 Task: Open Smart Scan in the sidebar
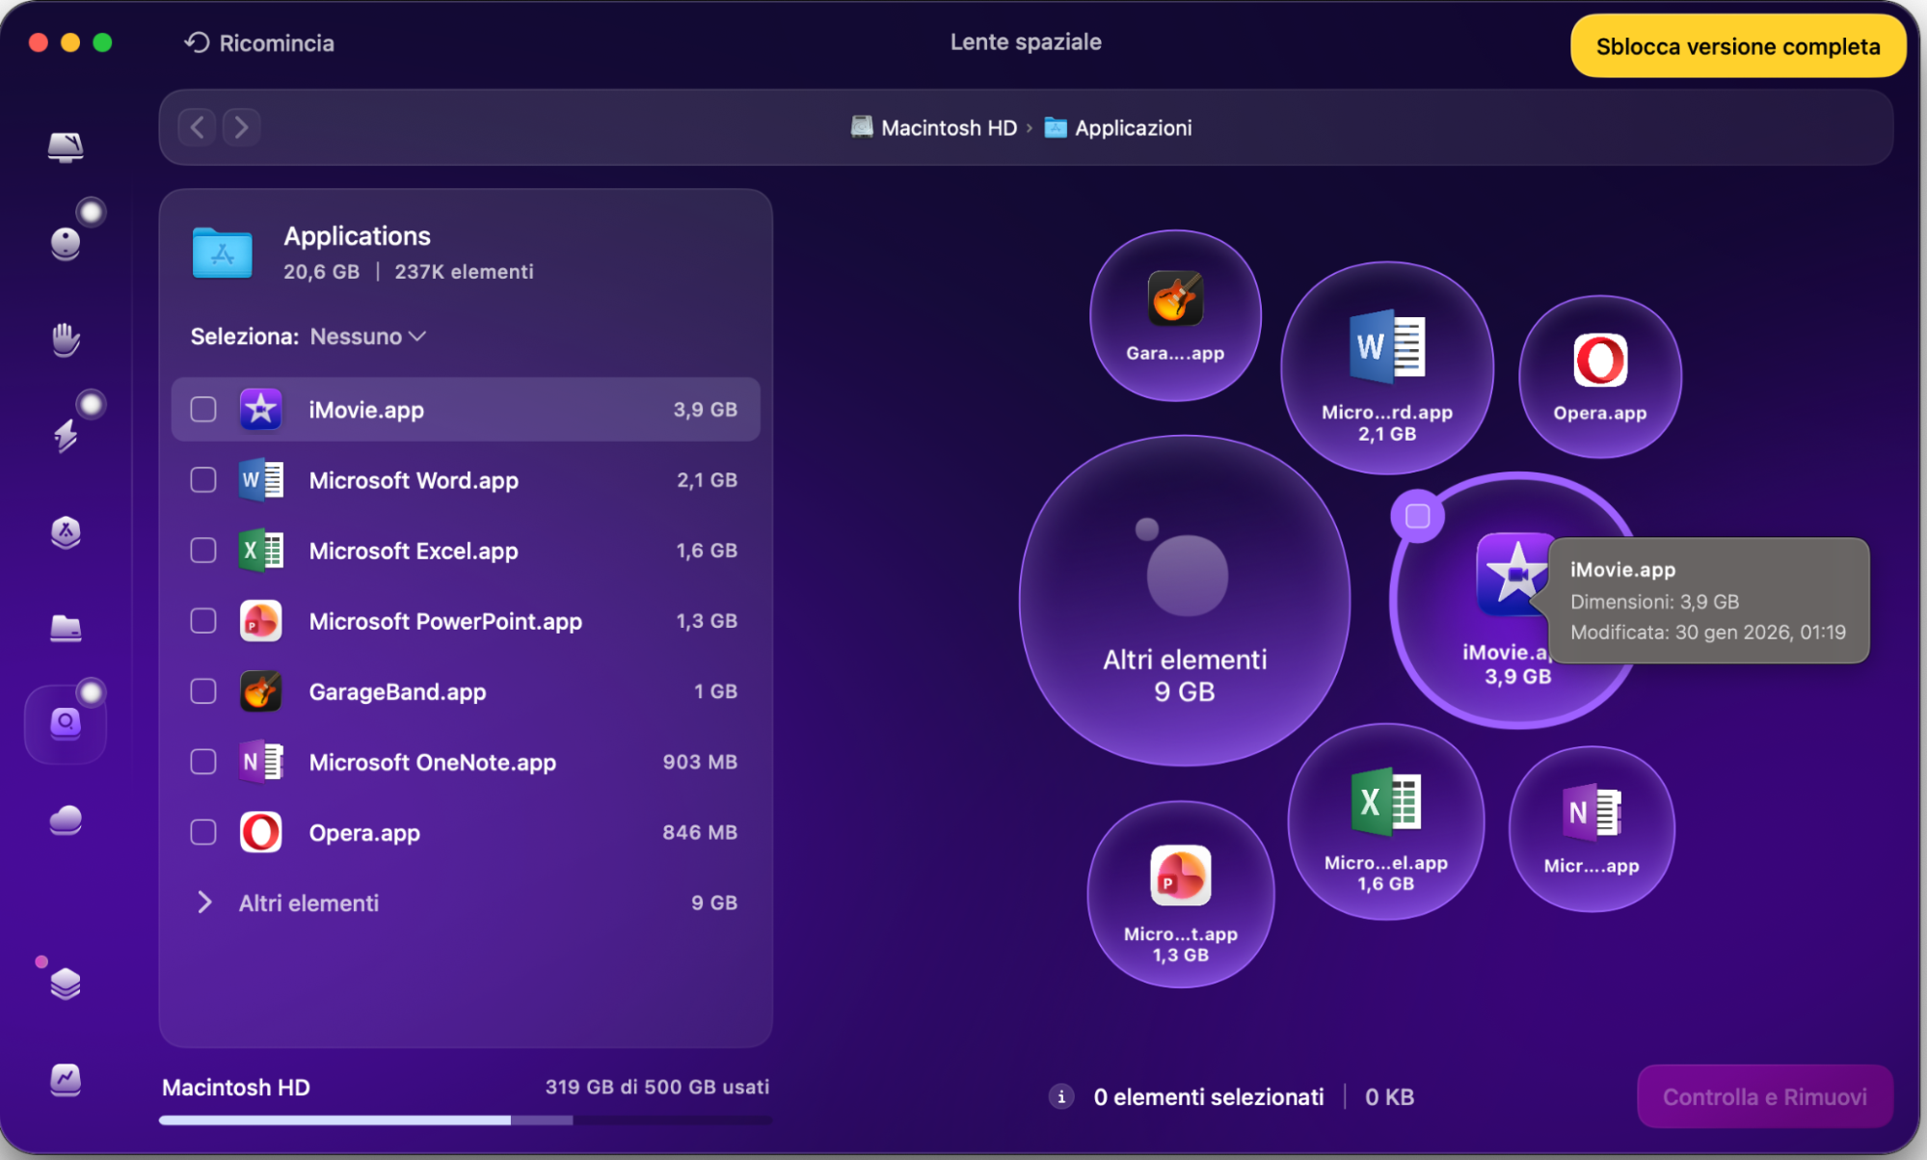(x=66, y=147)
